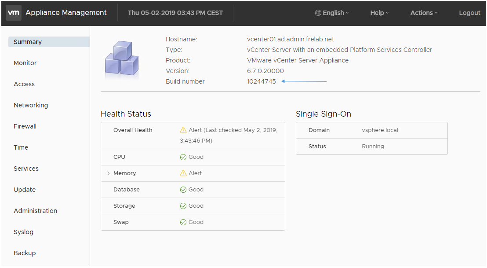Viewport: 487px width, 268px height.
Task: Switch to the Monitor section
Action: tap(25, 62)
